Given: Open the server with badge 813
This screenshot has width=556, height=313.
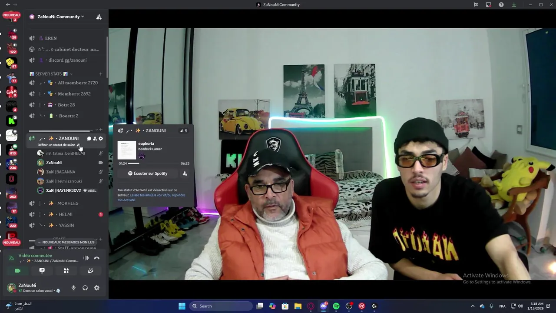Looking at the screenshot, I should 12,150.
